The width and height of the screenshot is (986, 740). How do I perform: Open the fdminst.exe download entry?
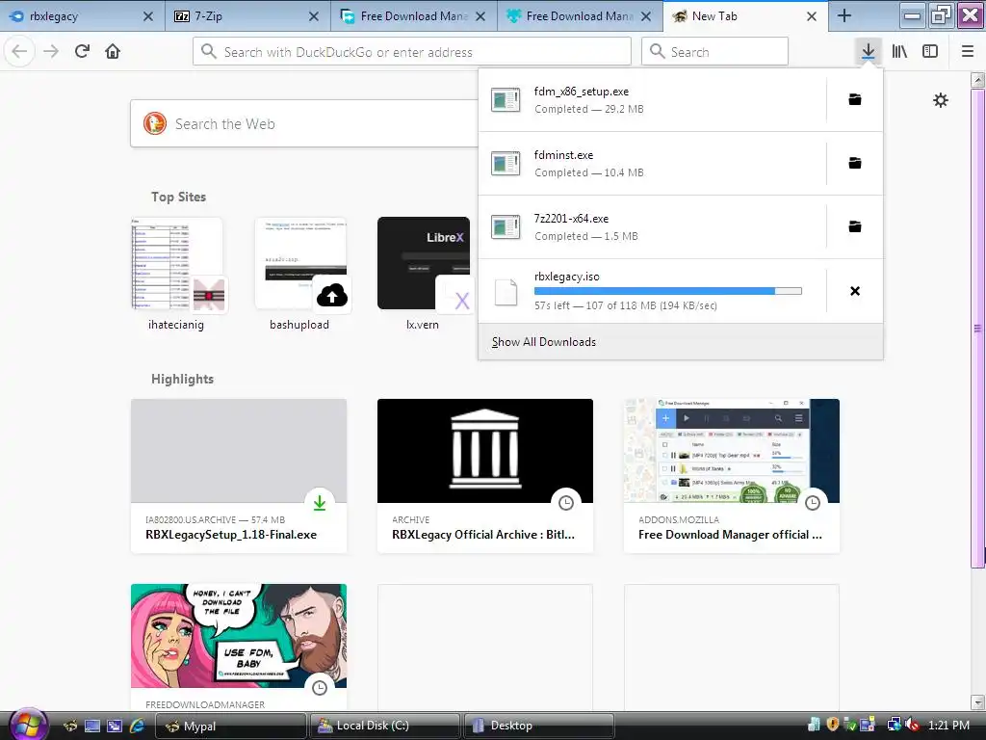pyautogui.click(x=652, y=163)
